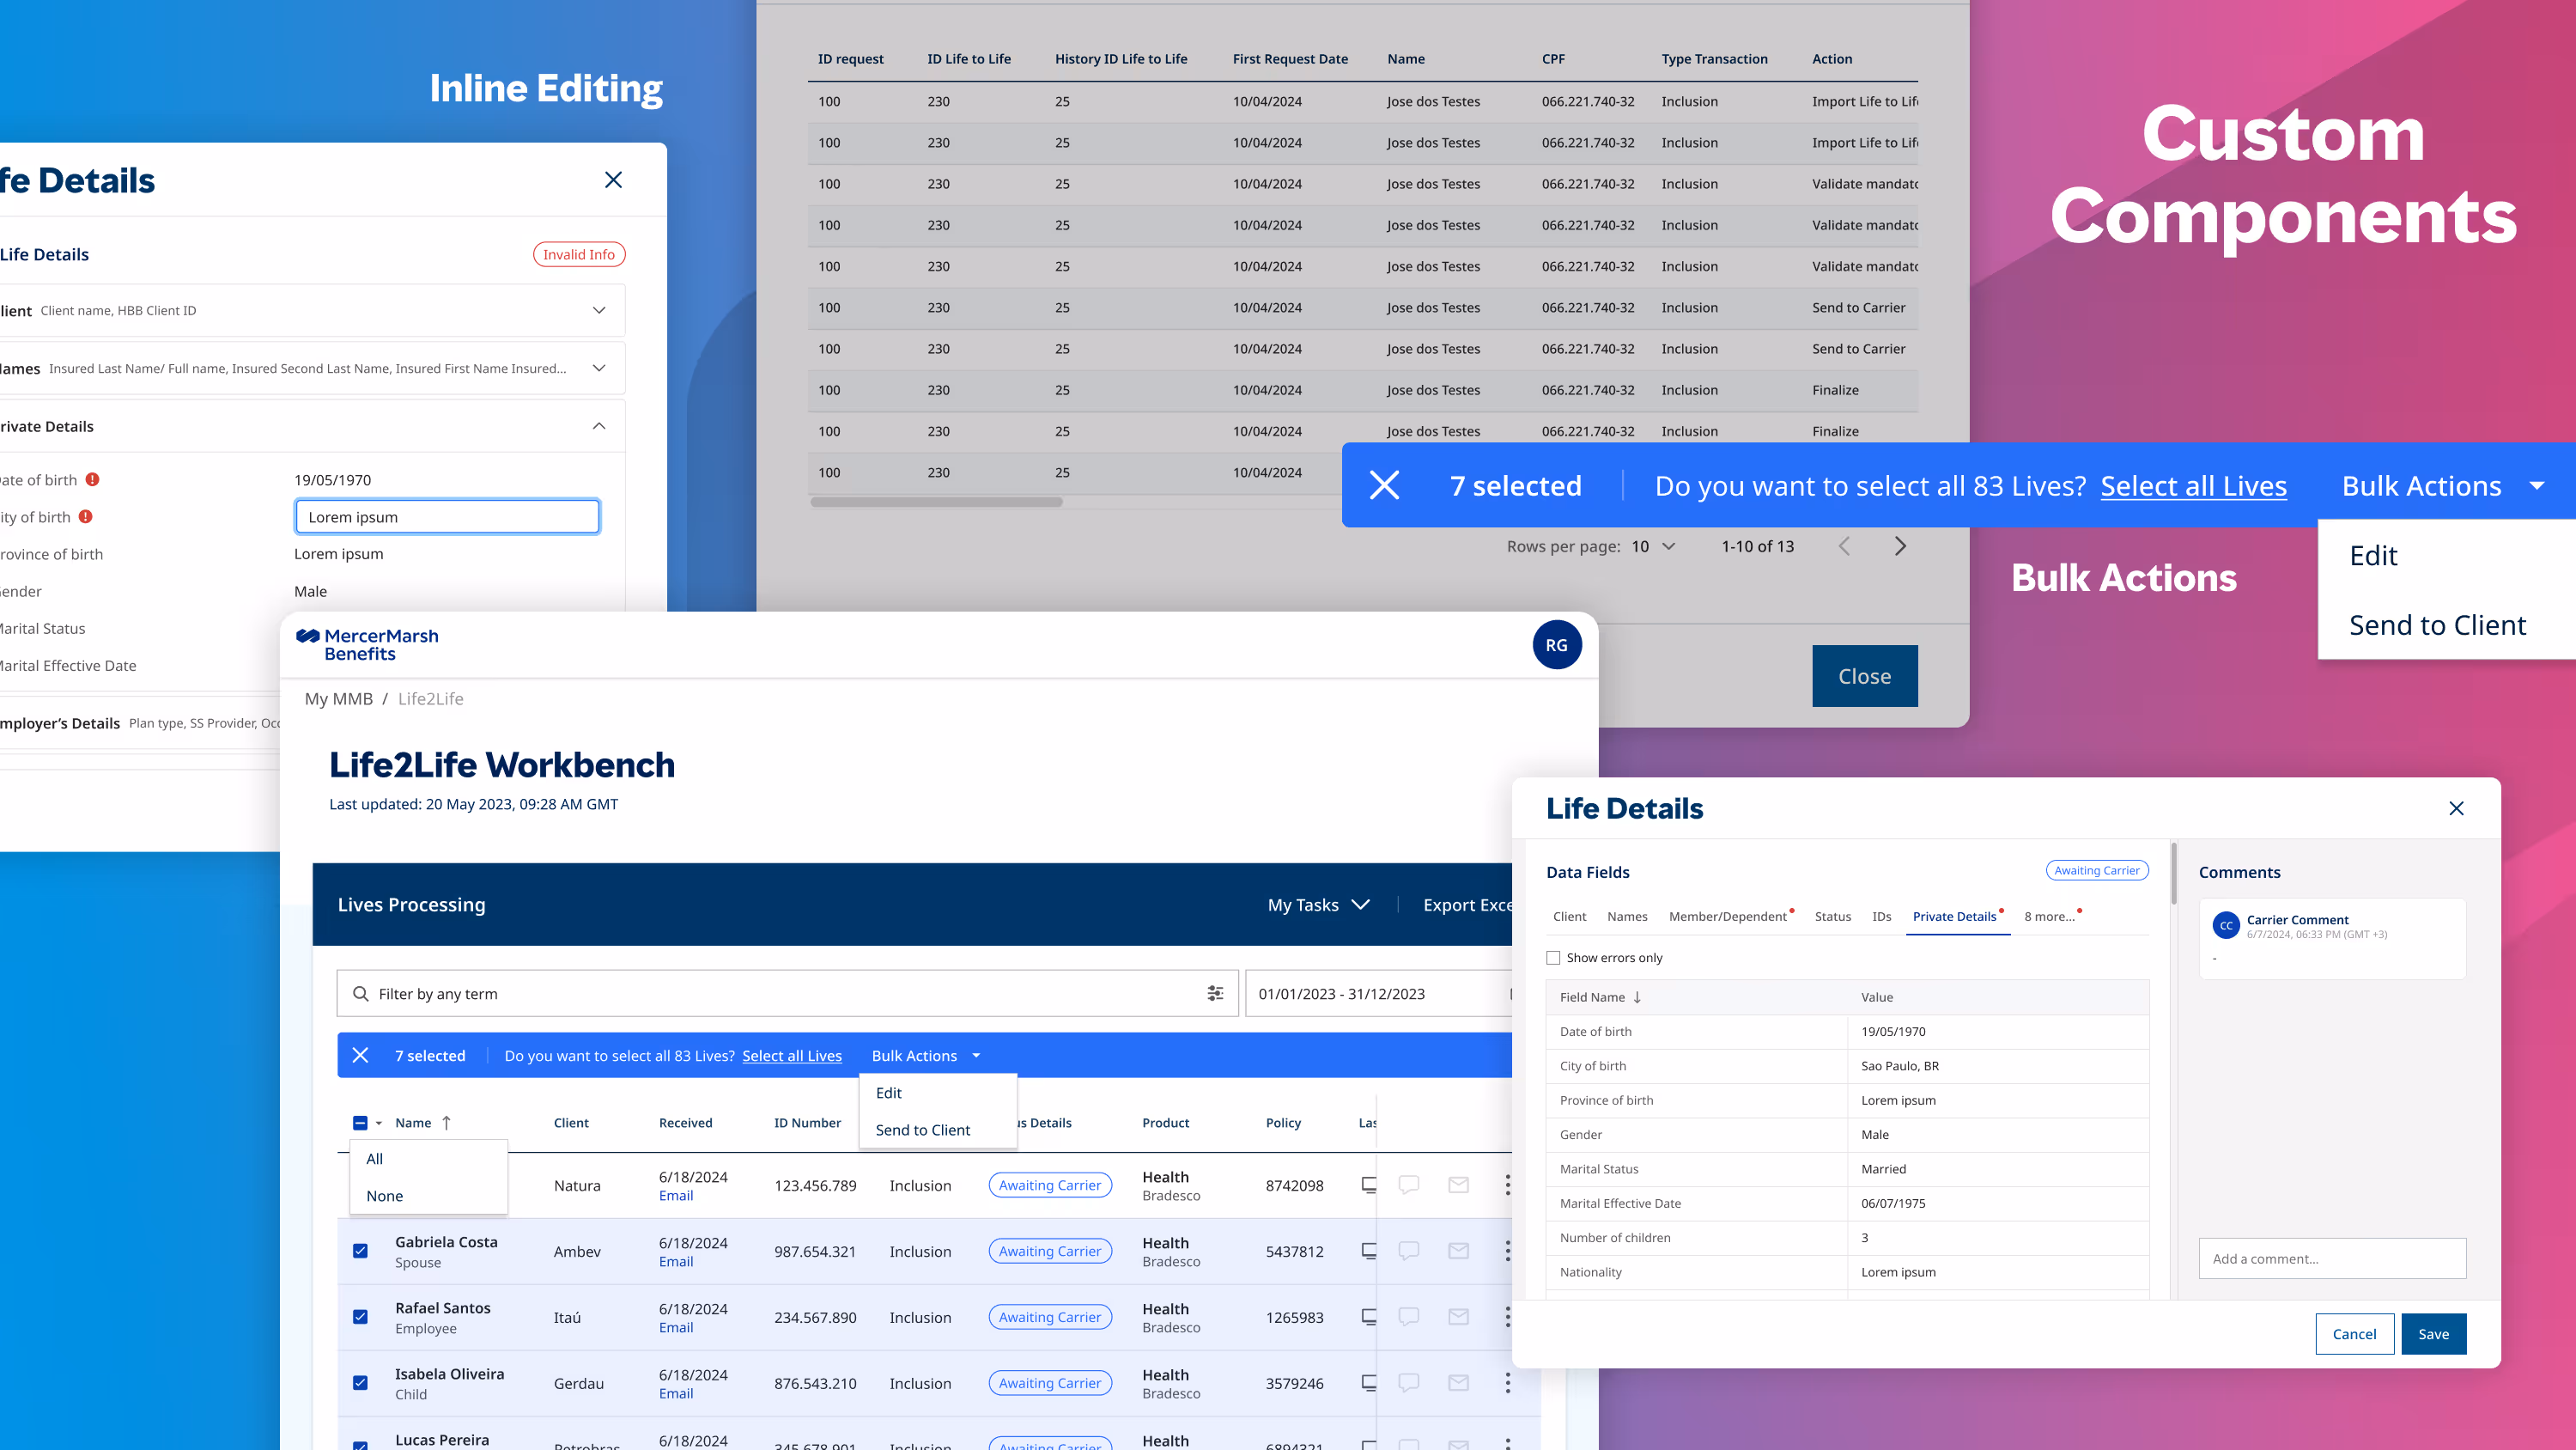Open three-dot menu for Isabela Oliveira row
This screenshot has height=1450, width=2576.
1507,1383
